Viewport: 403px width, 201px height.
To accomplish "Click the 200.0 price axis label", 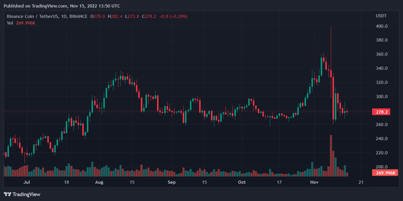I will pos(382,167).
